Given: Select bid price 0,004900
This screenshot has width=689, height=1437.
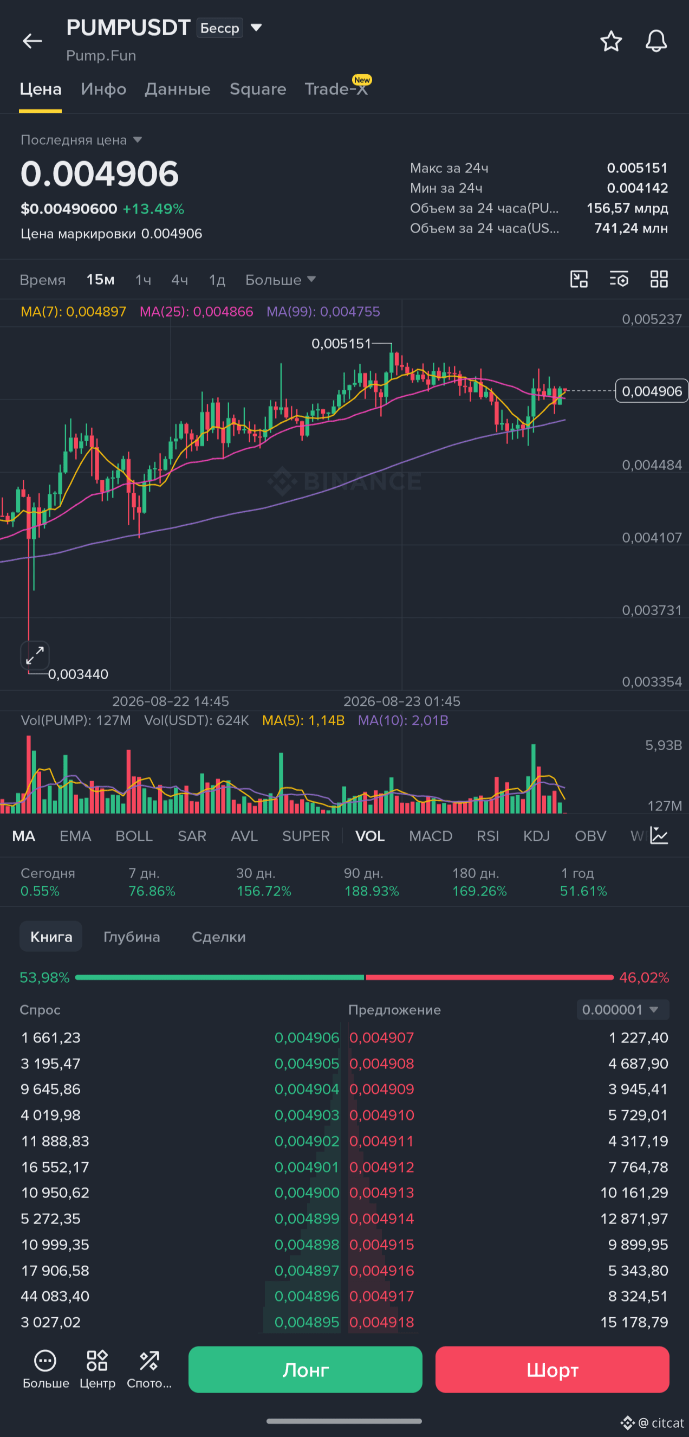Looking at the screenshot, I should (x=307, y=1193).
